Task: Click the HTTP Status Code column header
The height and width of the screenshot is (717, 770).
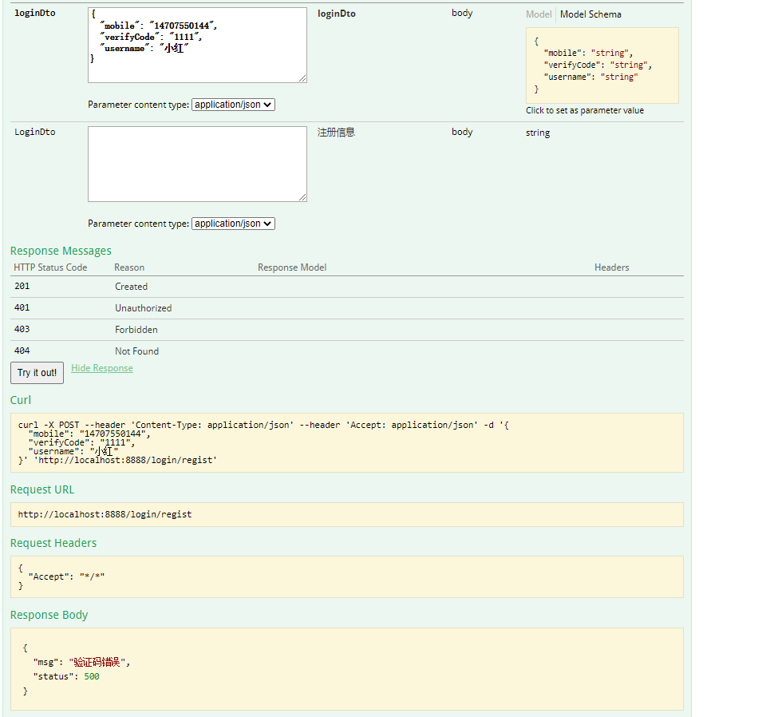Action: 50,267
